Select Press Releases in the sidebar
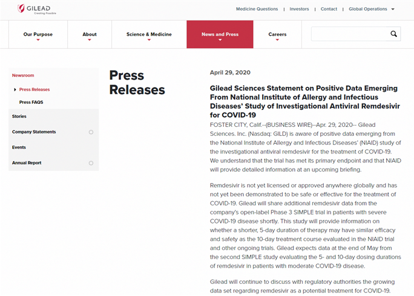 pos(34,89)
